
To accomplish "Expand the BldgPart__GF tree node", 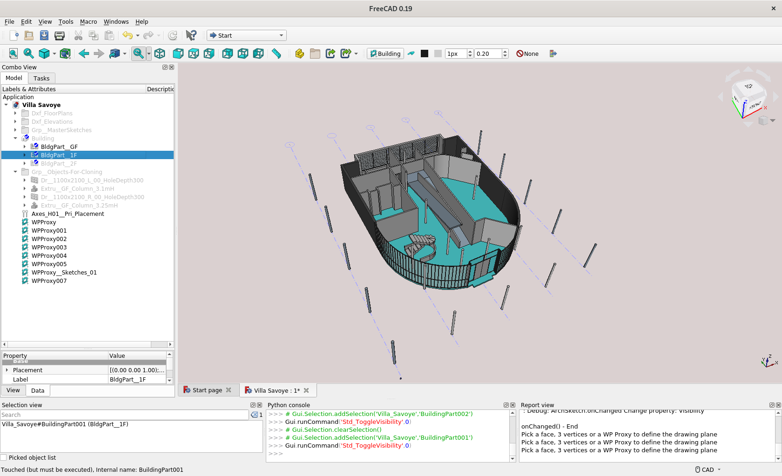I will [25, 147].
